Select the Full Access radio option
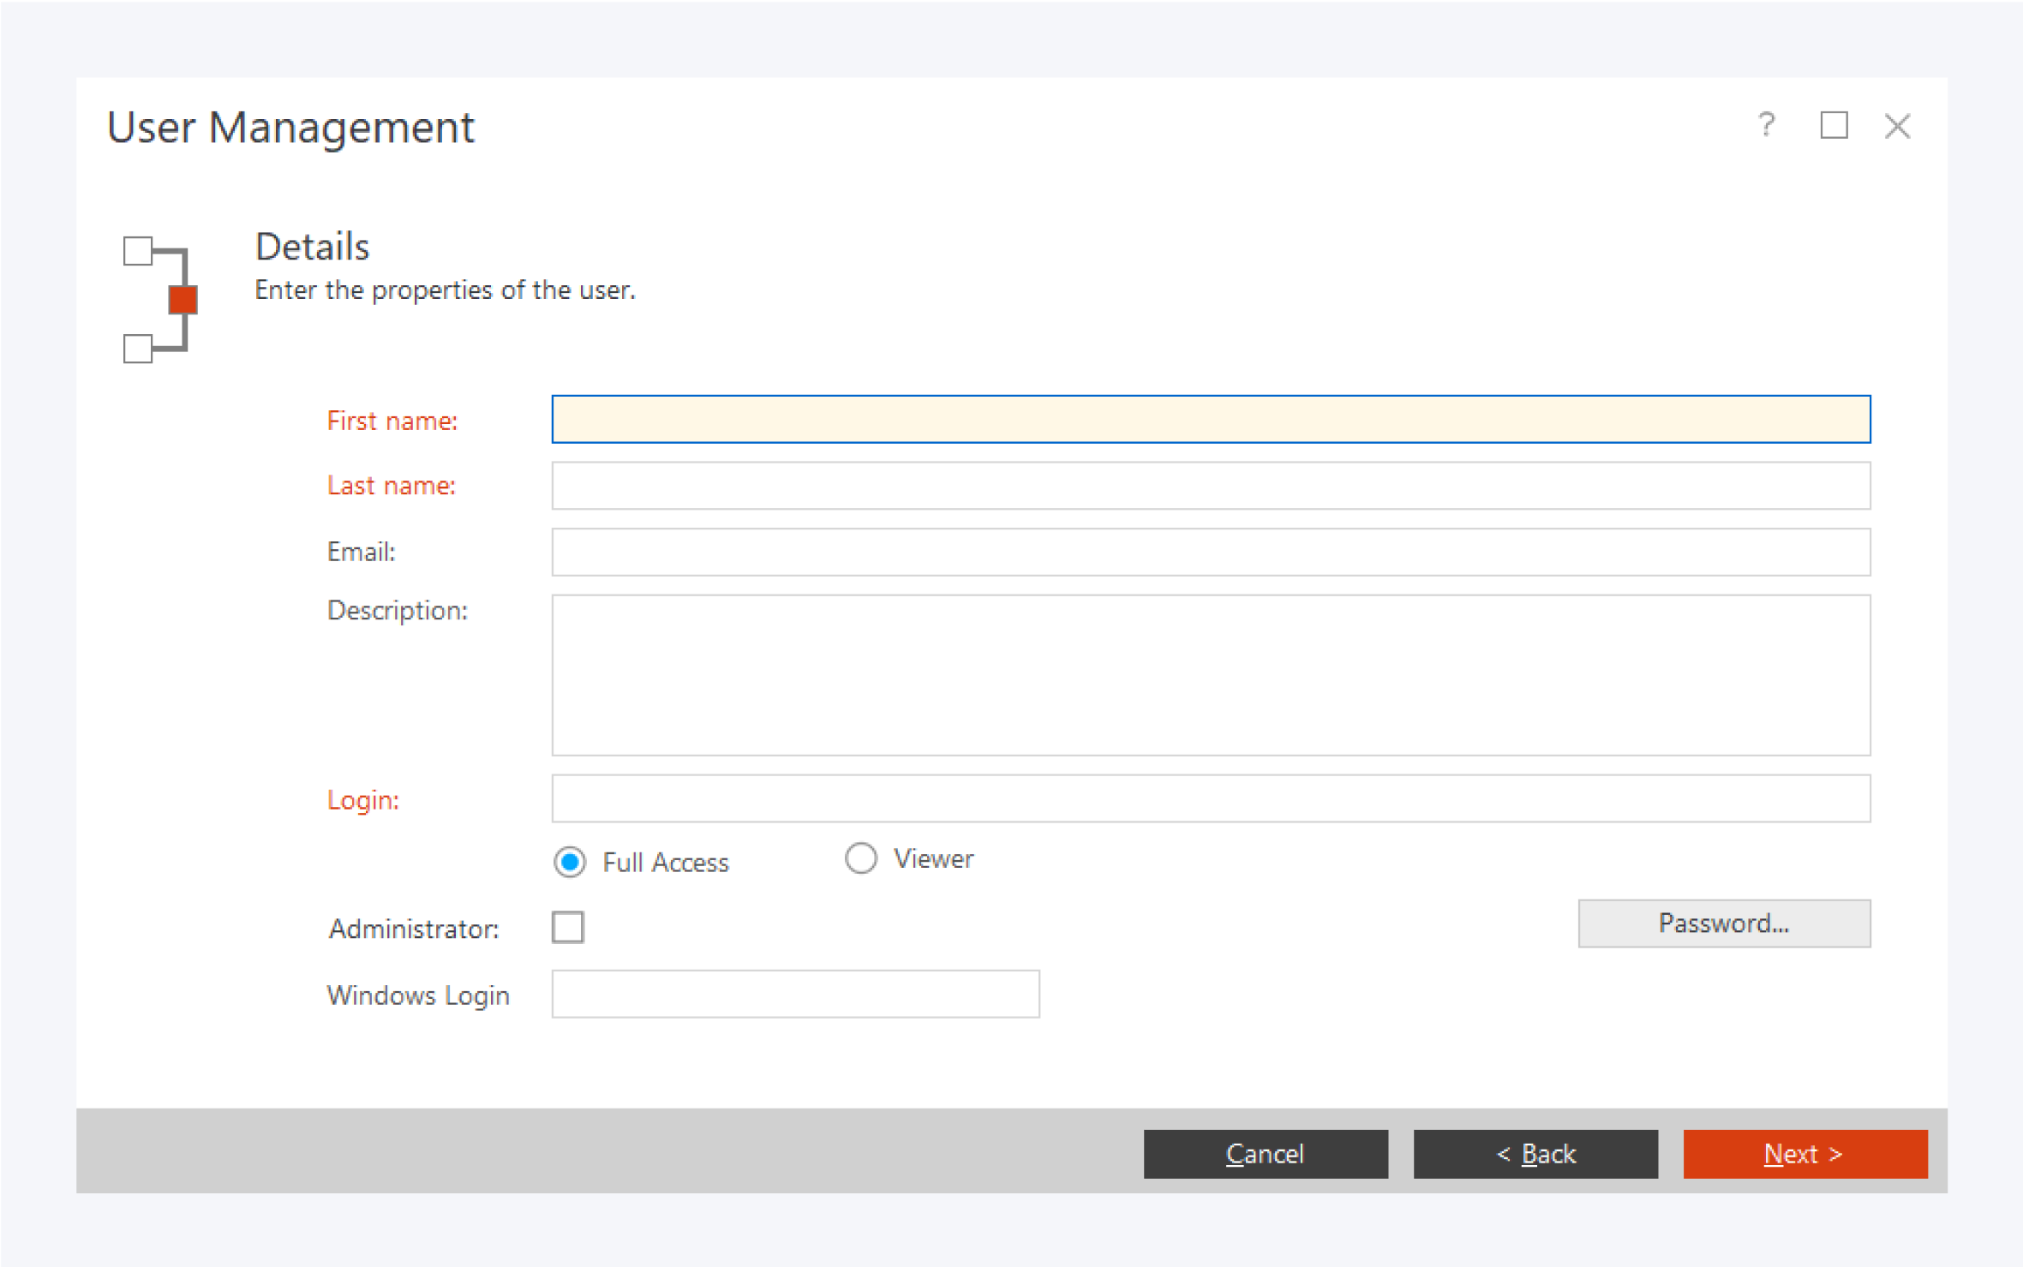 coord(571,862)
